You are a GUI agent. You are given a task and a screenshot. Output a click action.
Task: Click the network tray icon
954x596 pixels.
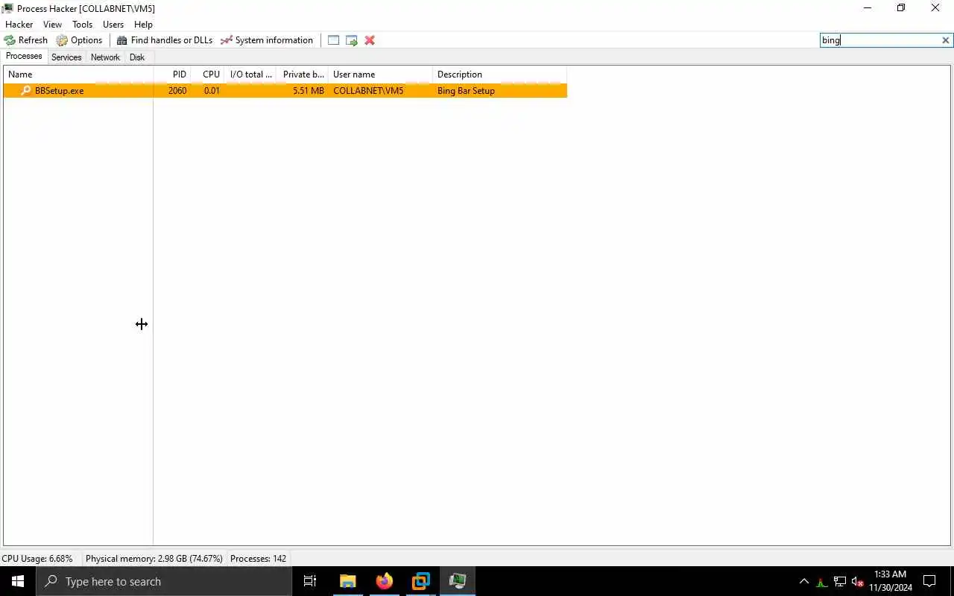[x=840, y=582]
